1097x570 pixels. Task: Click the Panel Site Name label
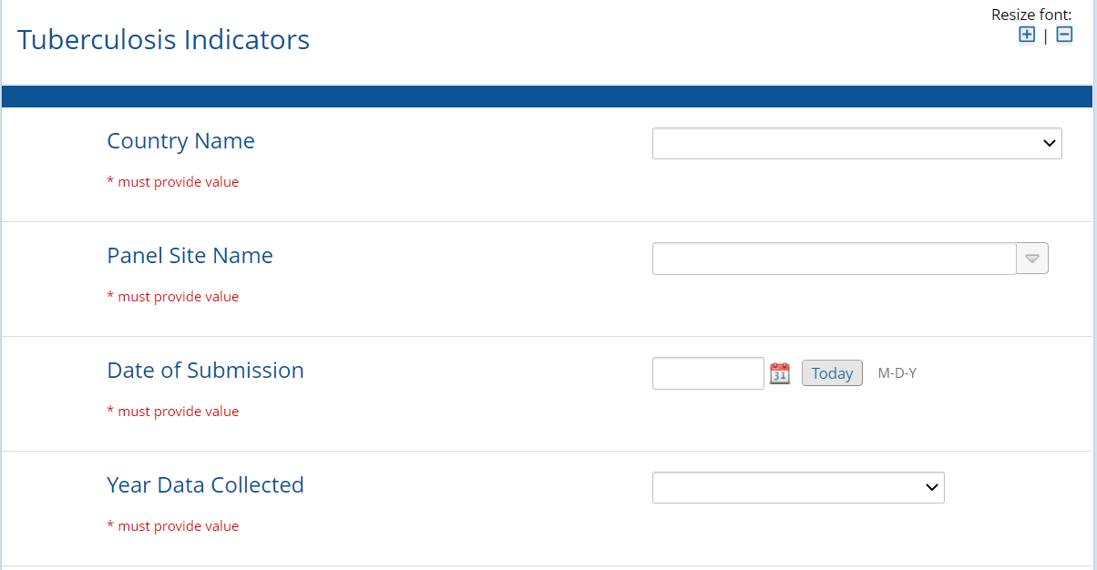(x=190, y=256)
